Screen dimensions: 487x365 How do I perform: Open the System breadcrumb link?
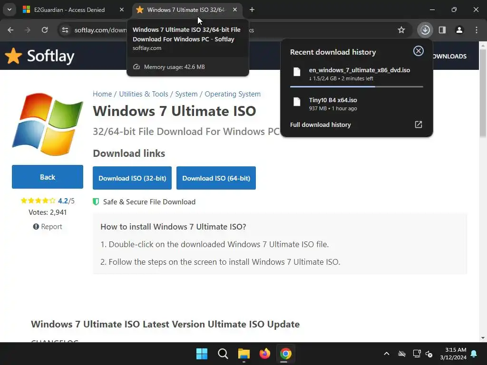tap(186, 94)
